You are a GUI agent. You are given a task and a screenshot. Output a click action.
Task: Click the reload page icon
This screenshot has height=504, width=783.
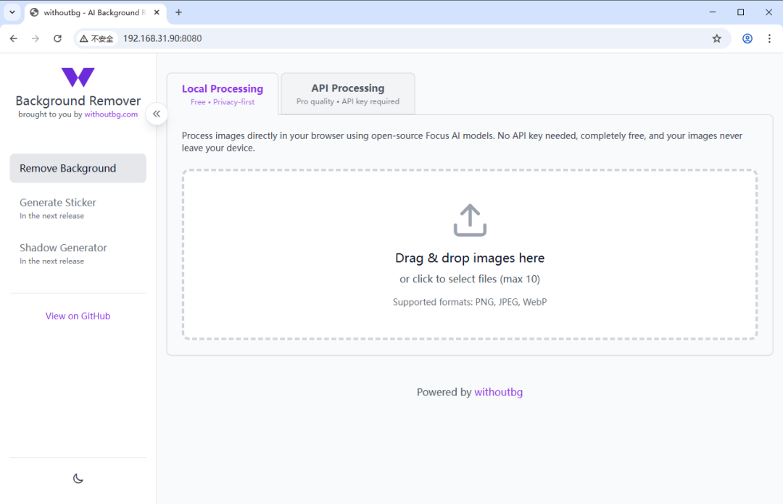coord(57,38)
